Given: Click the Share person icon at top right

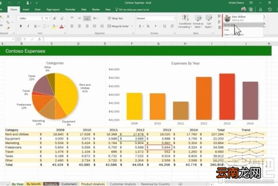Looking at the screenshot, I should click(260, 10).
